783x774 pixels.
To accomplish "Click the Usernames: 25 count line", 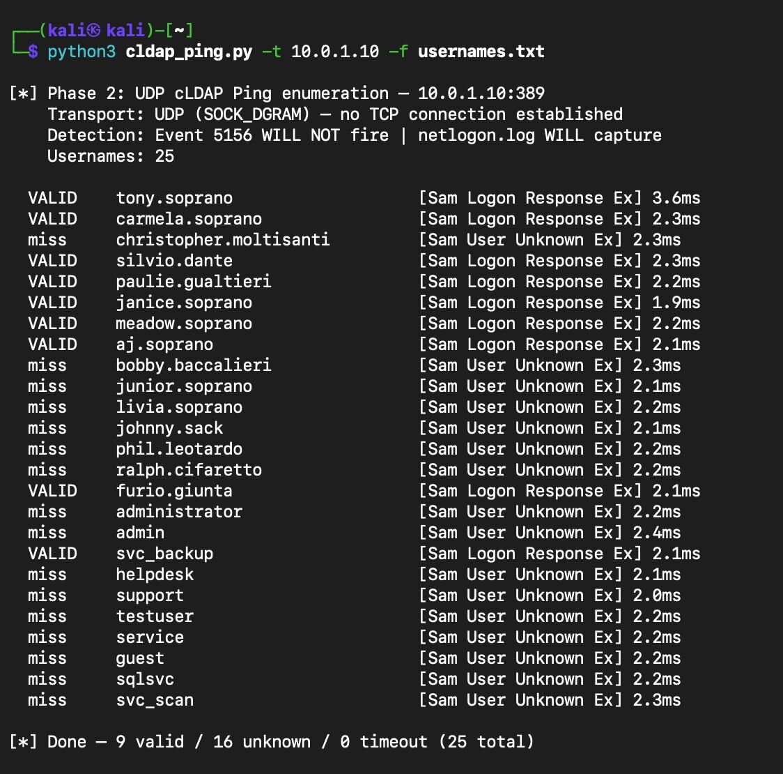I will [111, 156].
